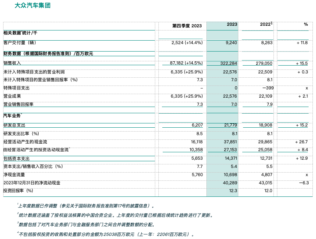Select the 10,358 investing cash flow value

pyautogui.click(x=196, y=150)
